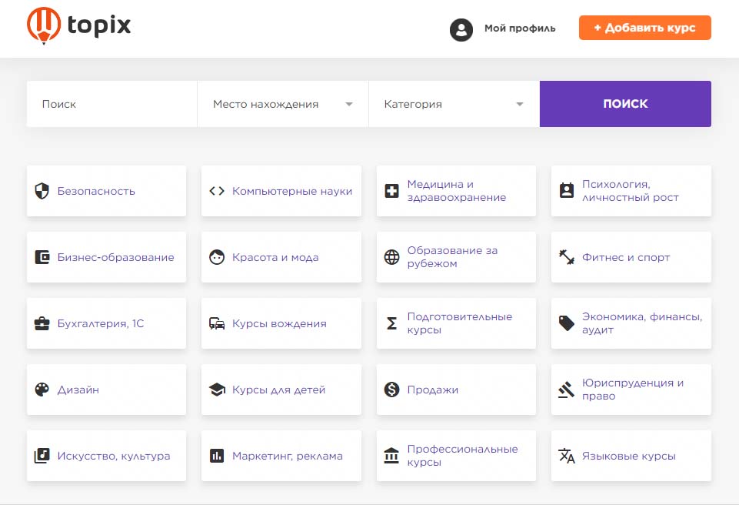Viewport: 739px width, 505px height.
Task: Expand the Категория dropdown
Action: (454, 104)
